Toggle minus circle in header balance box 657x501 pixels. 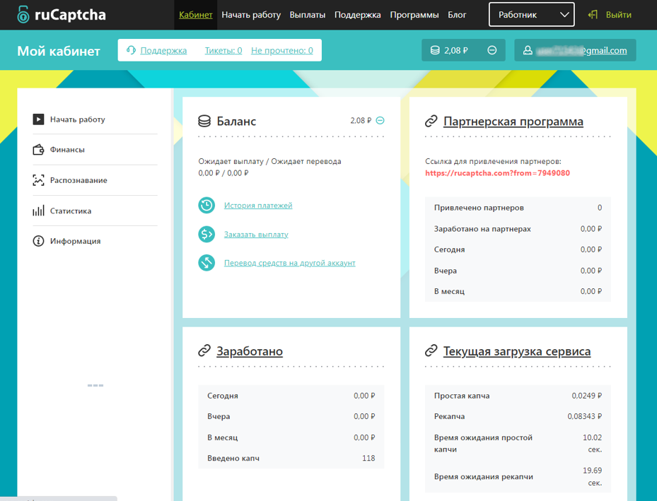tap(492, 50)
